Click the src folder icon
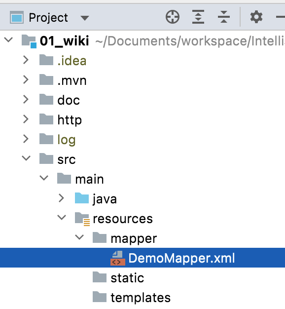The width and height of the screenshot is (285, 309). (x=46, y=158)
